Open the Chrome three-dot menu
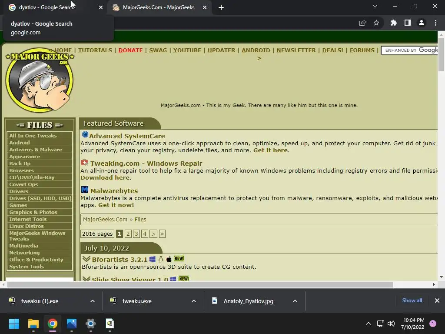This screenshot has height=334, width=445. pyautogui.click(x=435, y=23)
